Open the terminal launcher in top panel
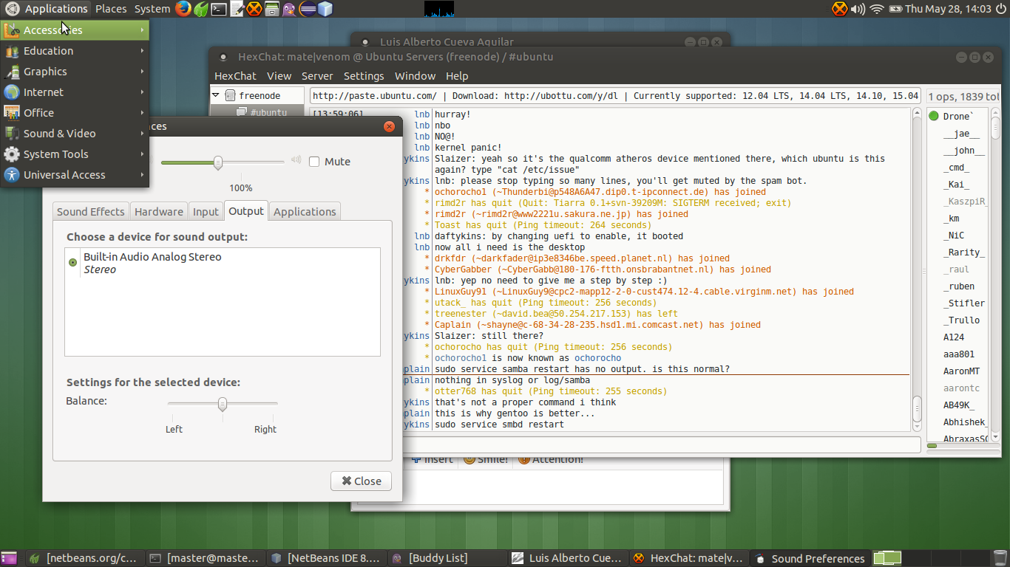 [x=219, y=9]
